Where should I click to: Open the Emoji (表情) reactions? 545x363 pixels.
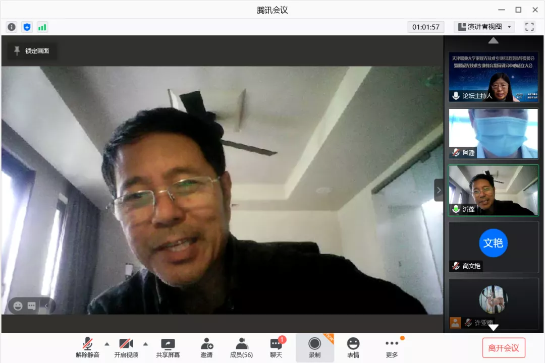click(353, 347)
